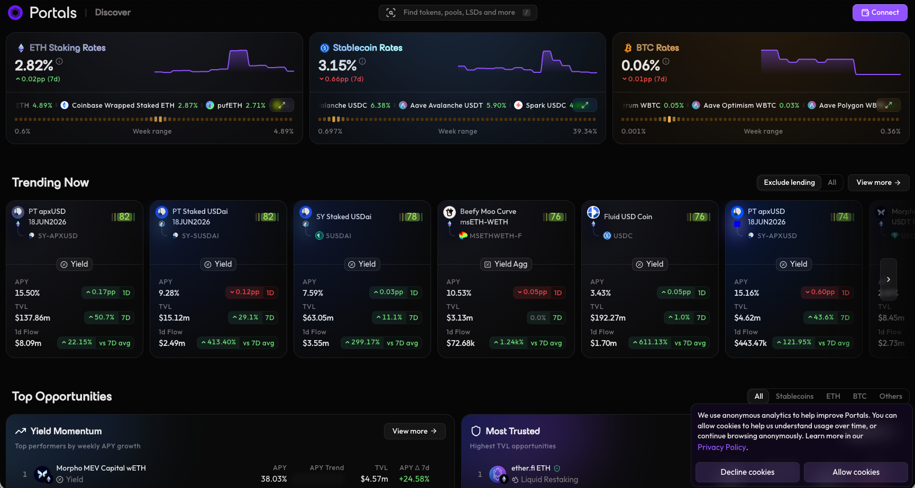
Task: Click the ETH diamond icon beside ETH Staking Rates
Action: [21, 48]
